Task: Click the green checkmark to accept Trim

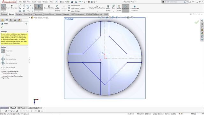Action: pos(2,27)
